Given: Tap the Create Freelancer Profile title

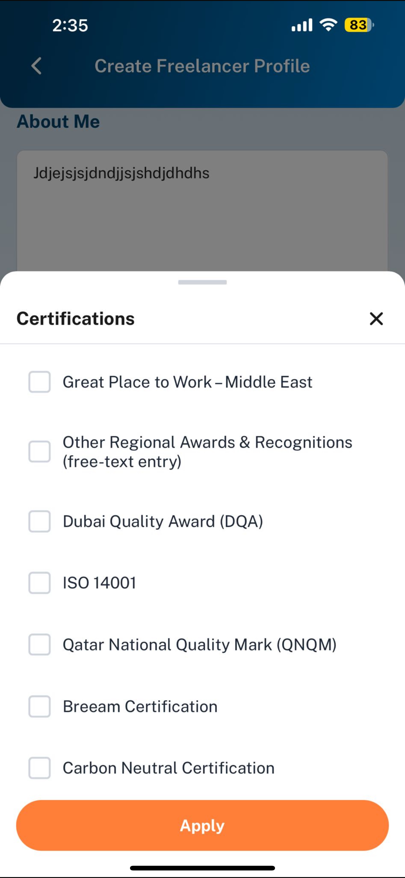Looking at the screenshot, I should tap(202, 66).
